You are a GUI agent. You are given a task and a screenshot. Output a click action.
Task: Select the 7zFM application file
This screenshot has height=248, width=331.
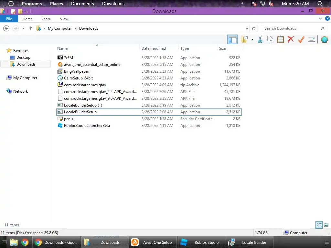tap(149, 57)
